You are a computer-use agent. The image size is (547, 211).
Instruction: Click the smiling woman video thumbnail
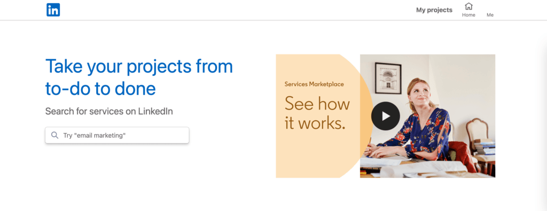click(x=427, y=116)
